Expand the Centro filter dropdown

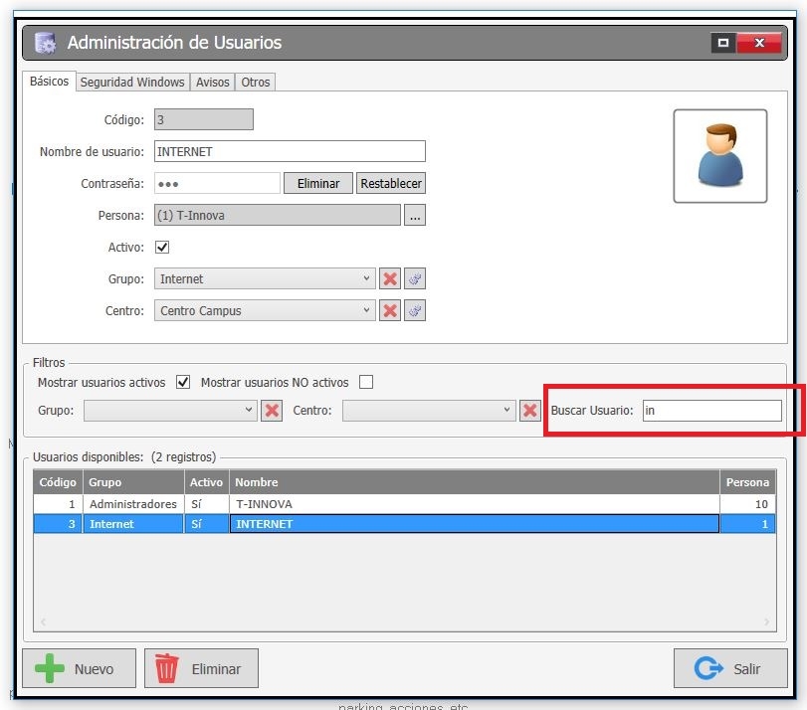(429, 411)
